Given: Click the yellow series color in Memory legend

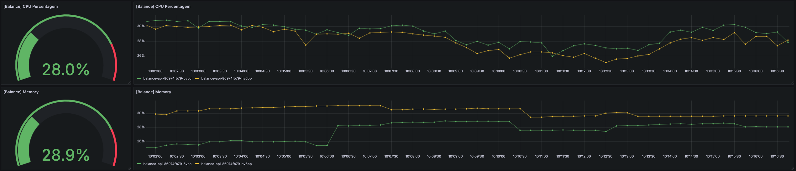Looking at the screenshot, I should point(197,164).
